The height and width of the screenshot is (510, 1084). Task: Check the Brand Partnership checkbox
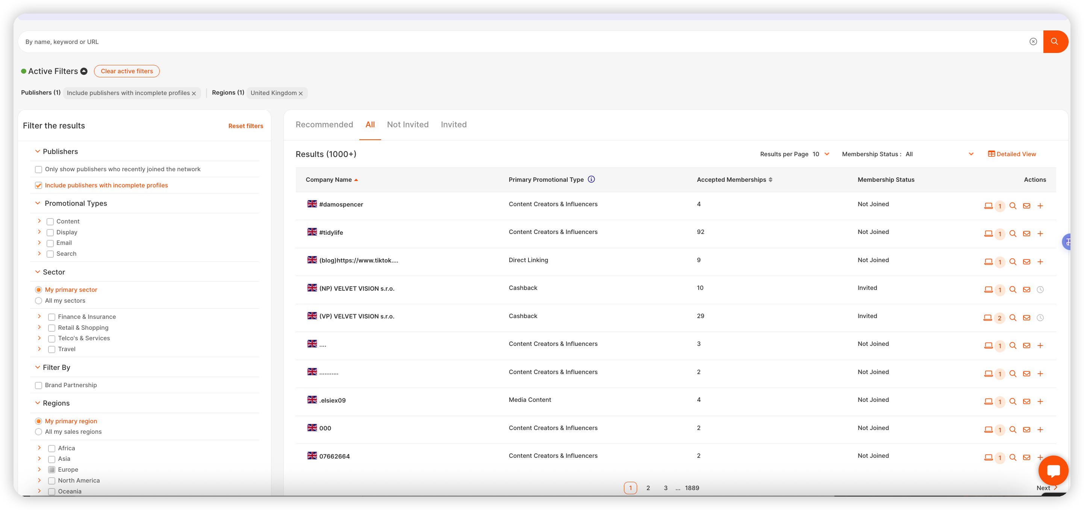click(x=38, y=385)
